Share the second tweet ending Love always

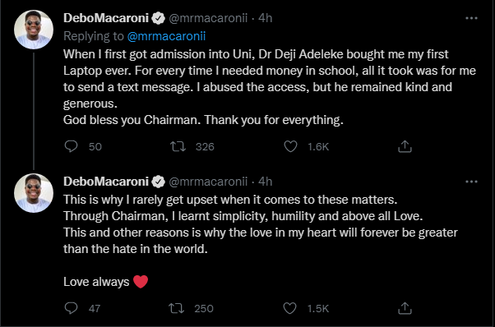405,308
